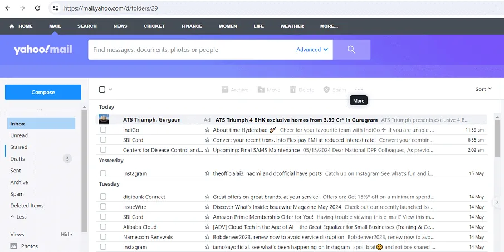Click the Compose button
504x252 pixels.
coord(43,92)
